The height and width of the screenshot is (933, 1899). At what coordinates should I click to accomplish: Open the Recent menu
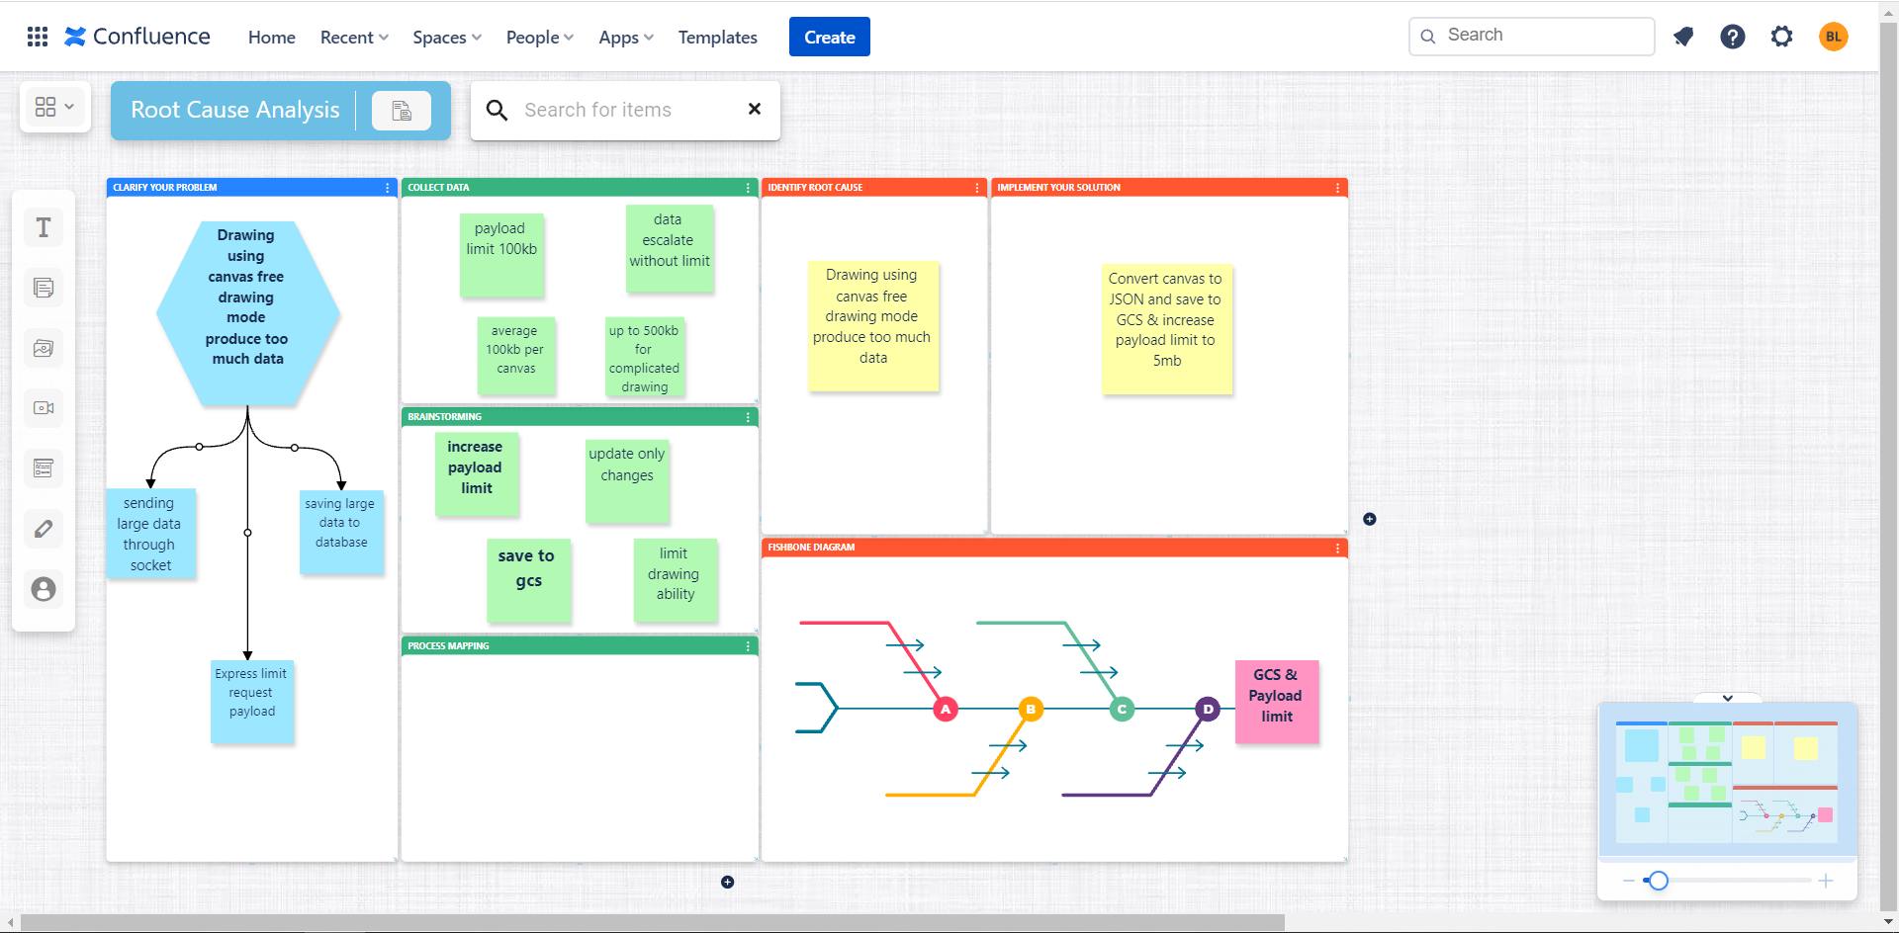[x=353, y=37]
